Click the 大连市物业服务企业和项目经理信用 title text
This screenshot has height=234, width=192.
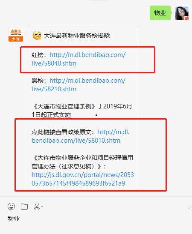tap(82, 158)
